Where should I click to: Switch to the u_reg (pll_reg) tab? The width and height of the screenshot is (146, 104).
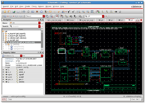coord(86,20)
